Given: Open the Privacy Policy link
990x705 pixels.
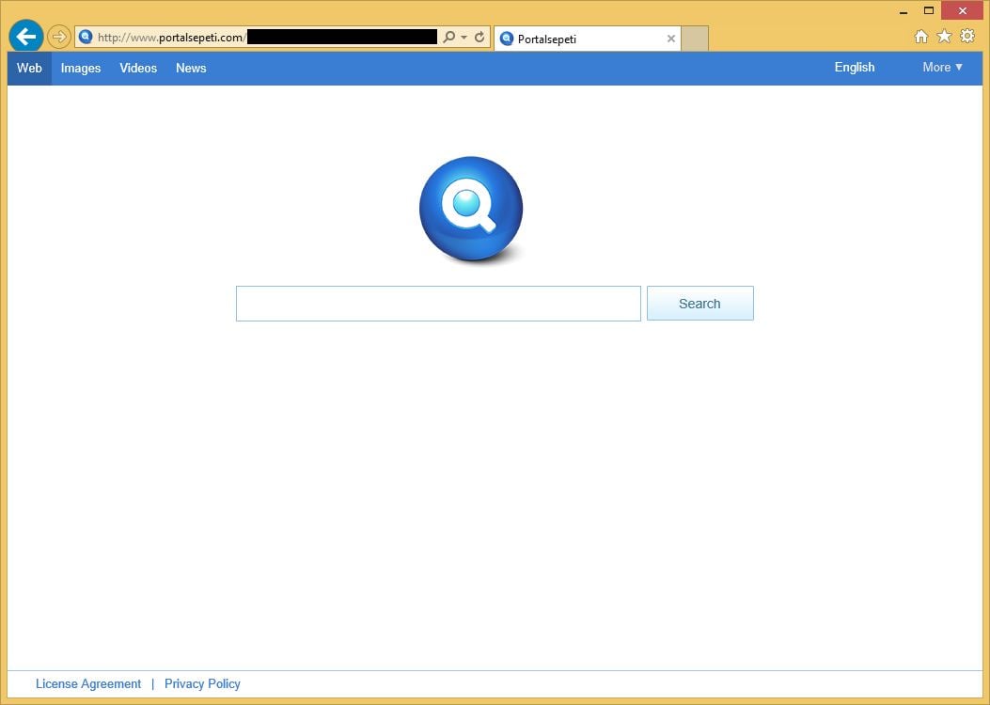Looking at the screenshot, I should coord(202,684).
